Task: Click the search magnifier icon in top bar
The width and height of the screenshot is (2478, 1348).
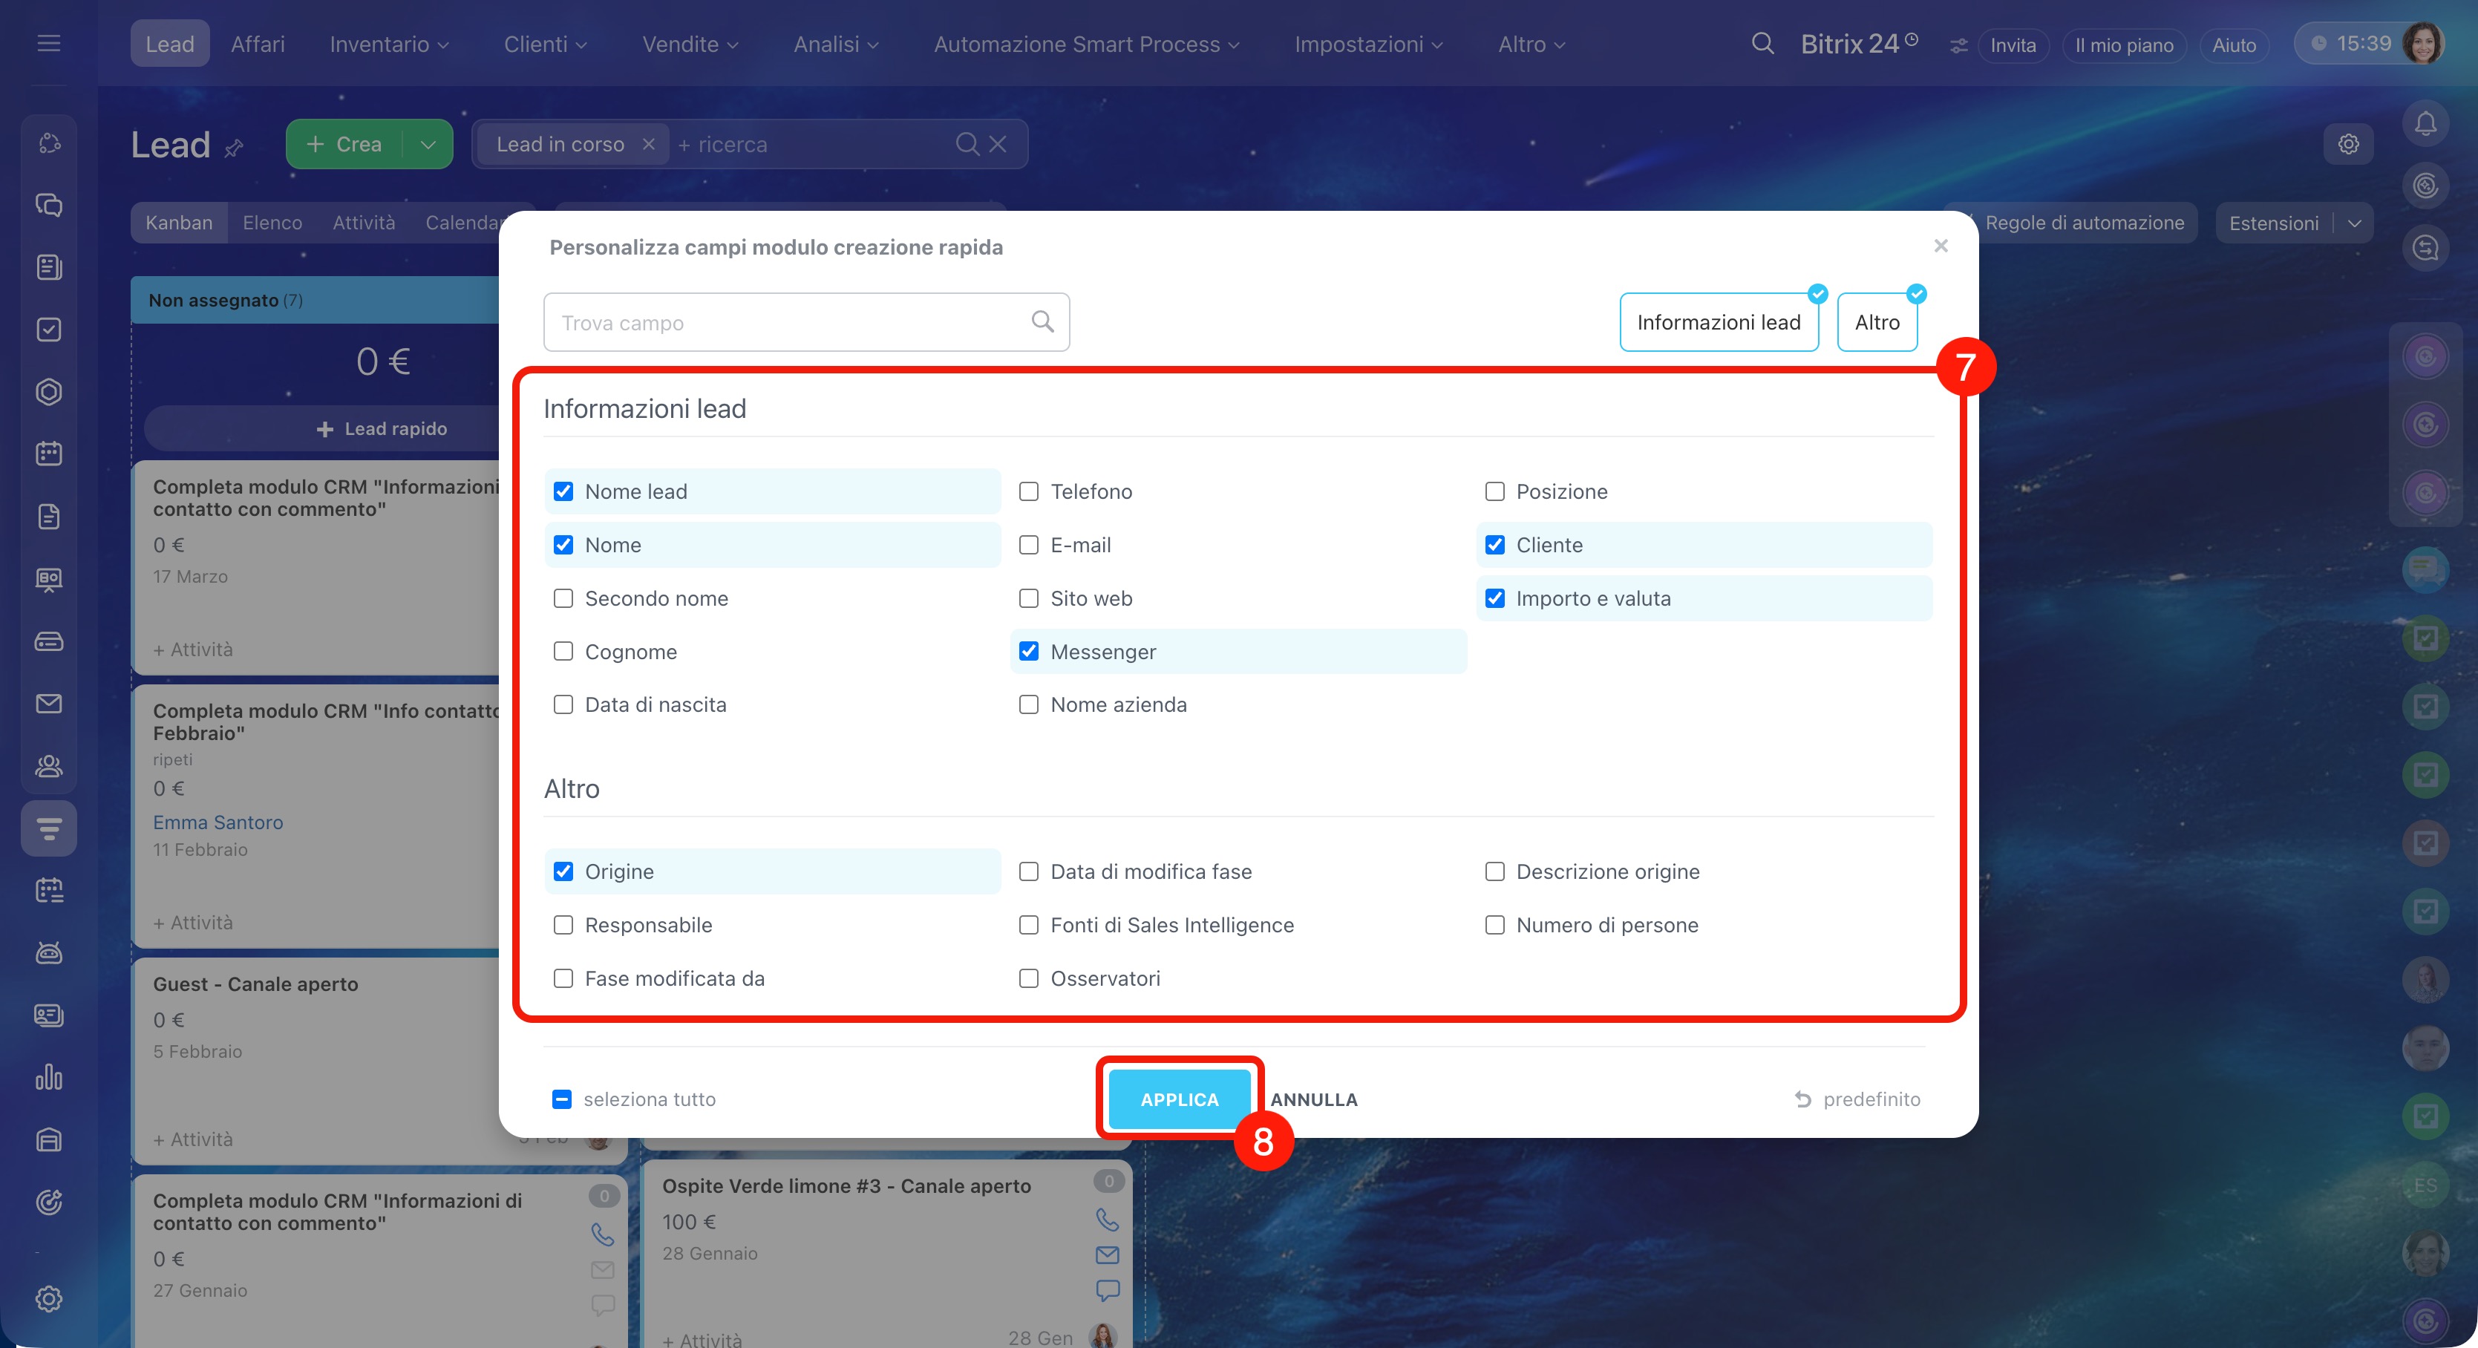Action: pos(1762,43)
